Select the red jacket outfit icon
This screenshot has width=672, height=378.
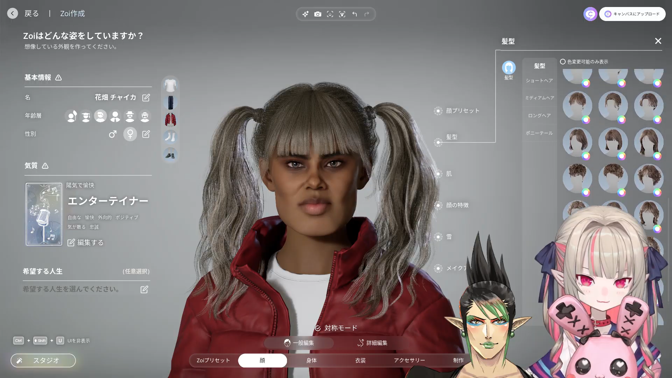click(x=170, y=119)
